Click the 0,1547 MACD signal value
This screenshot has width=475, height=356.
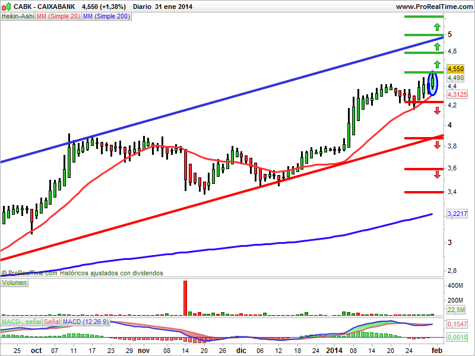coord(457,324)
